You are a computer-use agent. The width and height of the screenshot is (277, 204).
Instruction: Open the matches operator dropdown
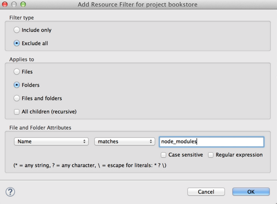125,142
